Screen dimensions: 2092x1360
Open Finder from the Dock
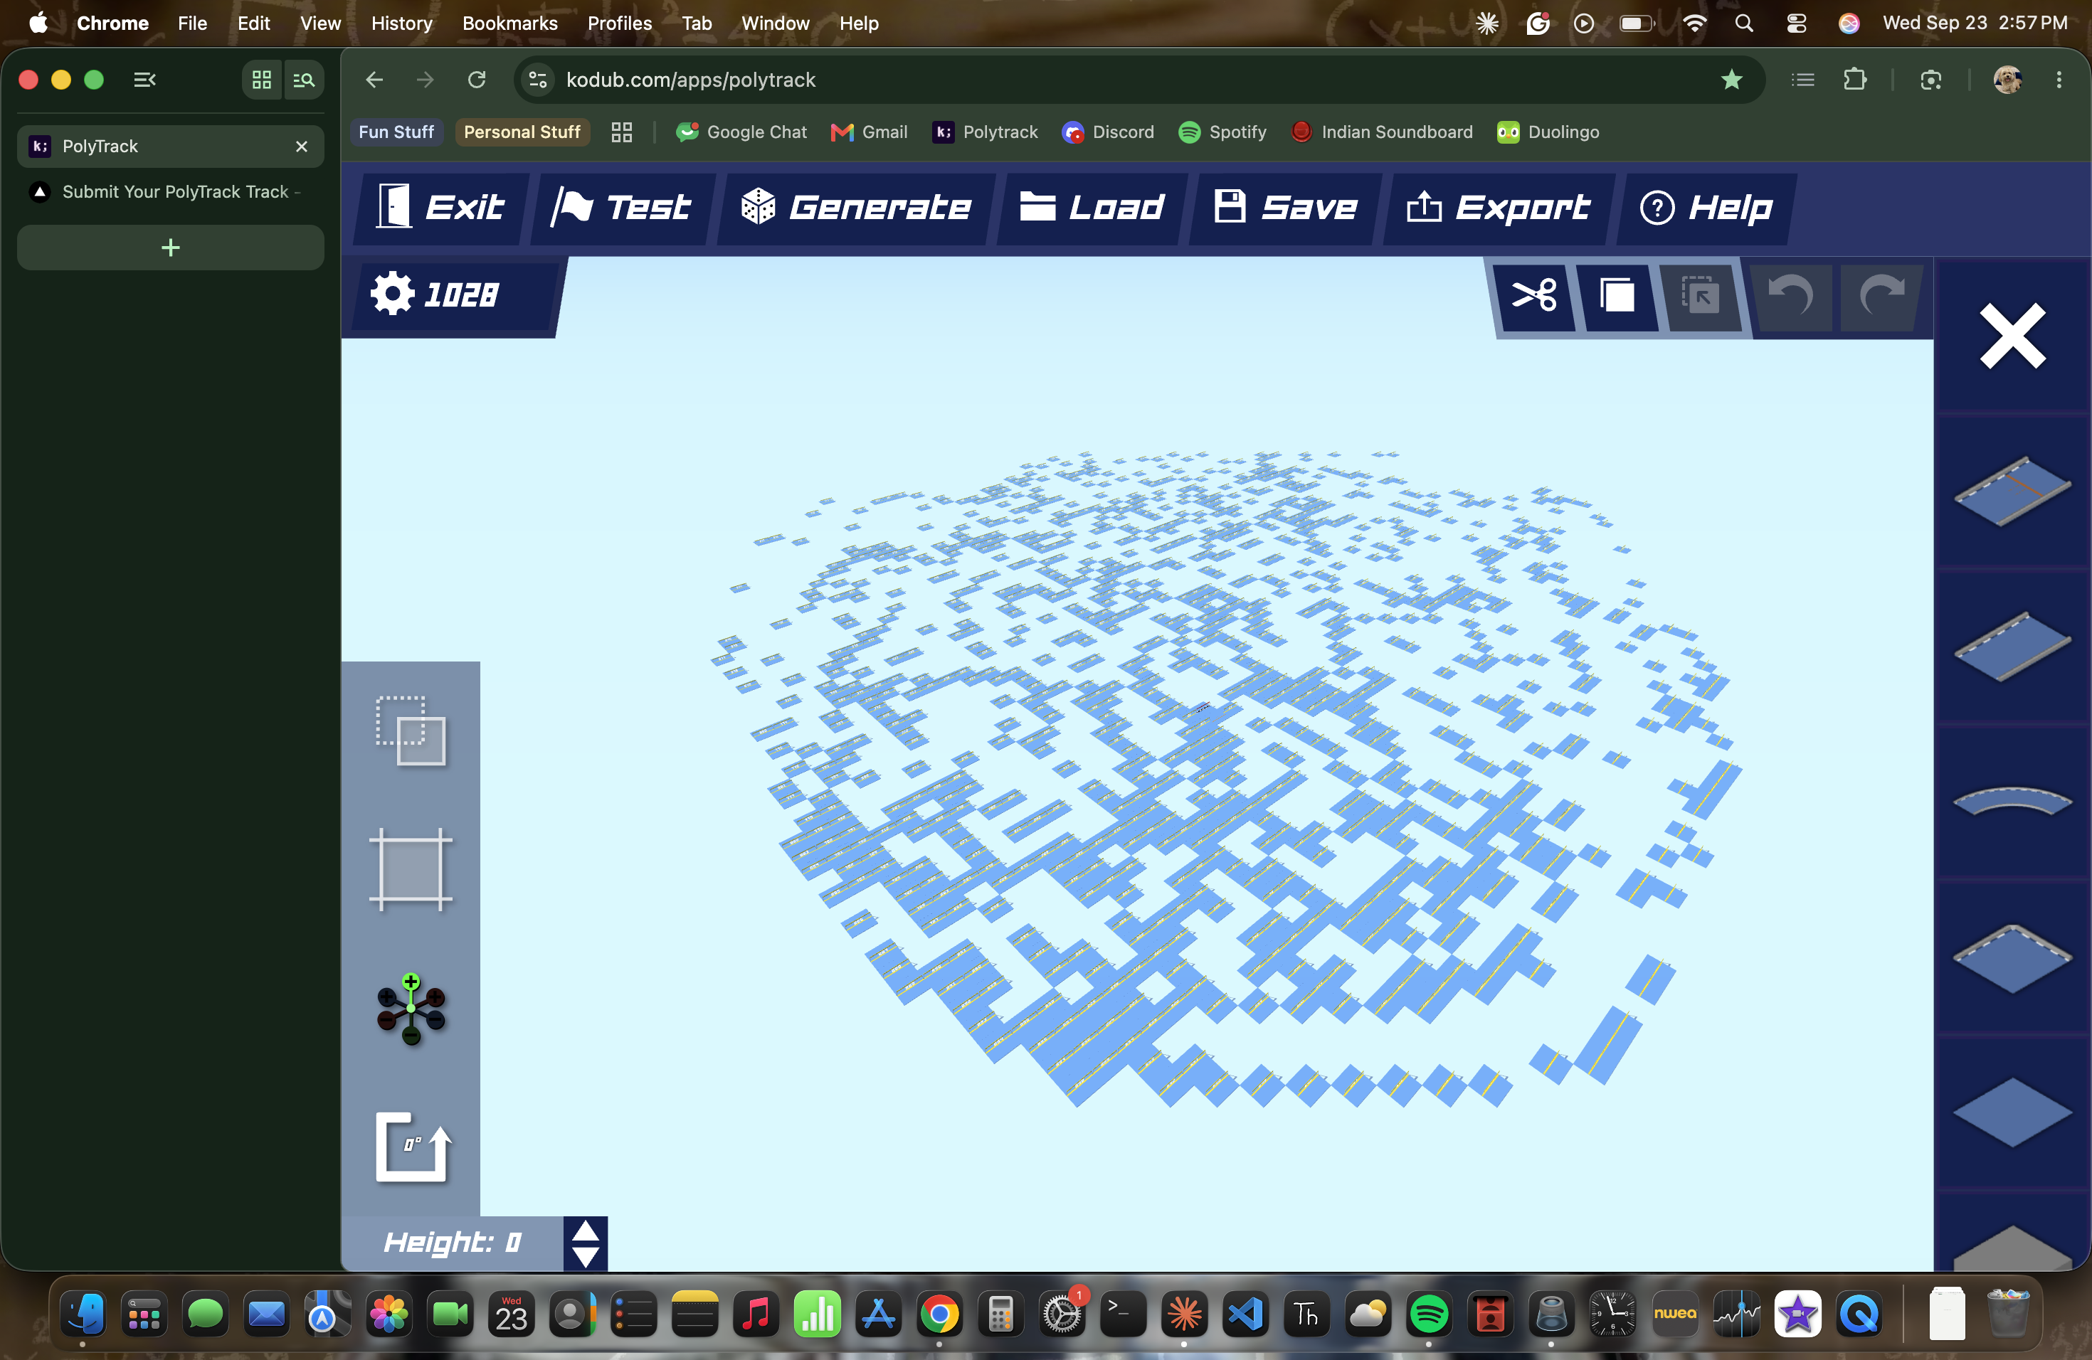85,1314
